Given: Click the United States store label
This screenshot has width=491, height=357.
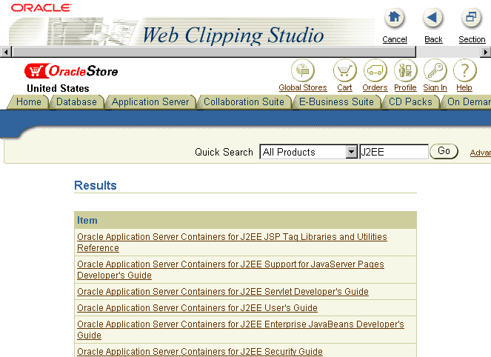Looking at the screenshot, I should [x=58, y=88].
